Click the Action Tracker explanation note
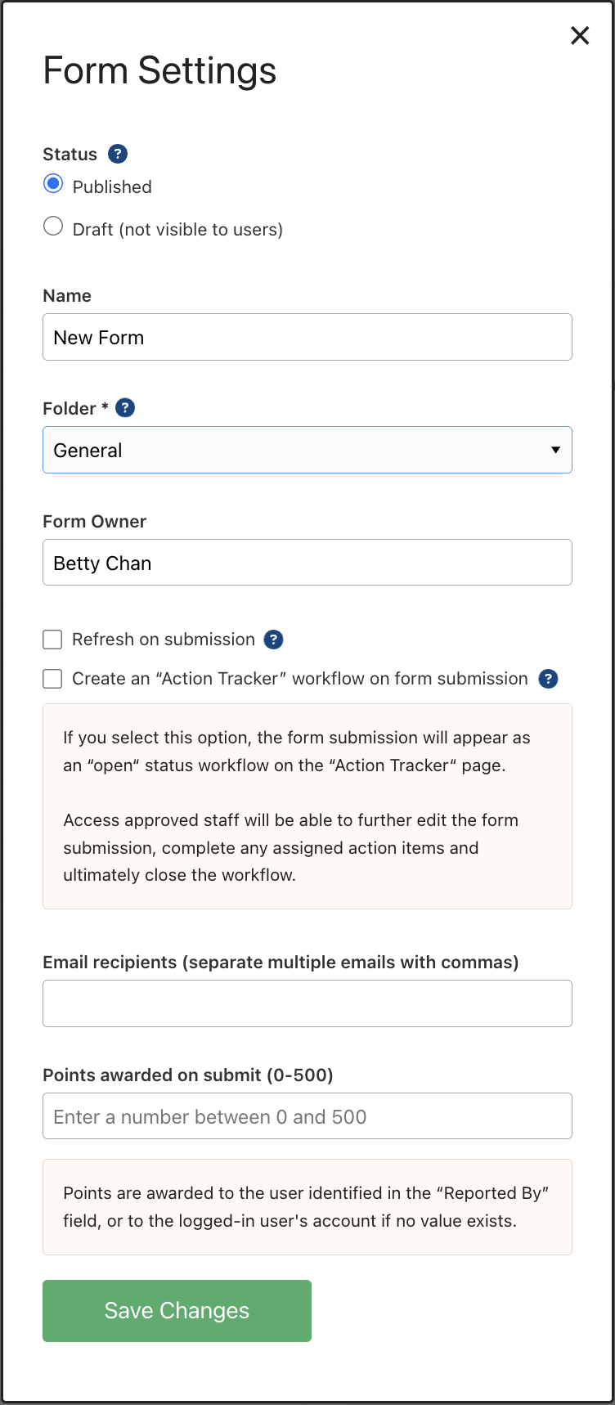Image resolution: width=615 pixels, height=1405 pixels. coord(307,806)
